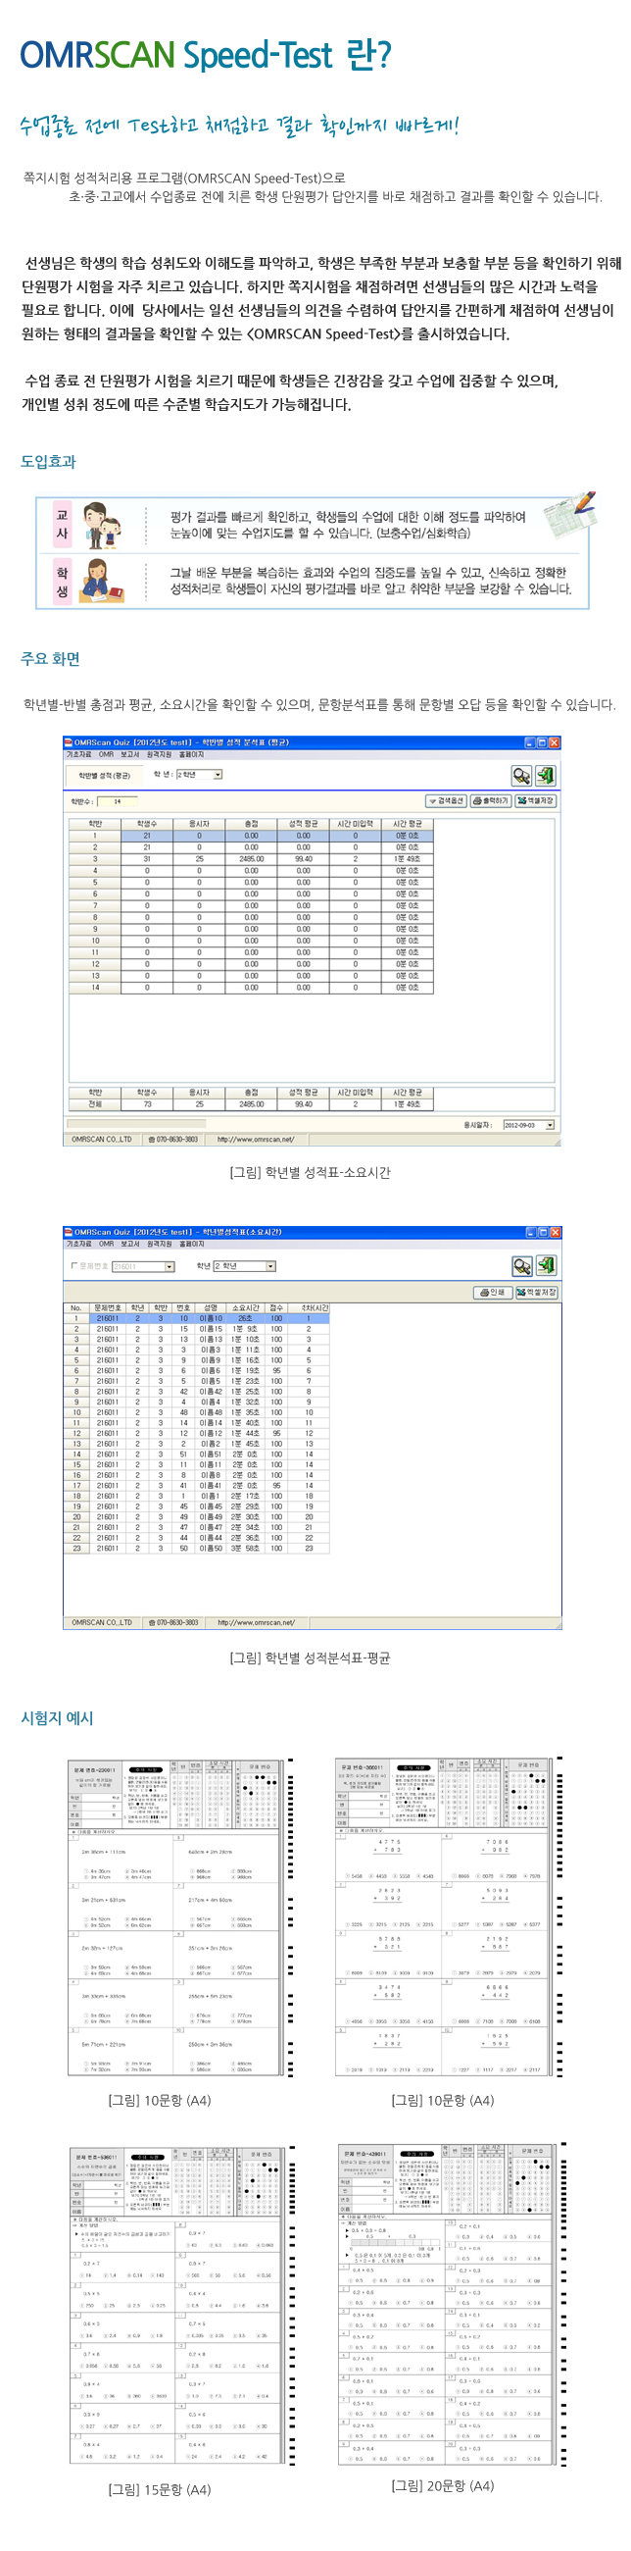Click the 인쇄 print button in the 소요시간 window

tap(492, 1293)
